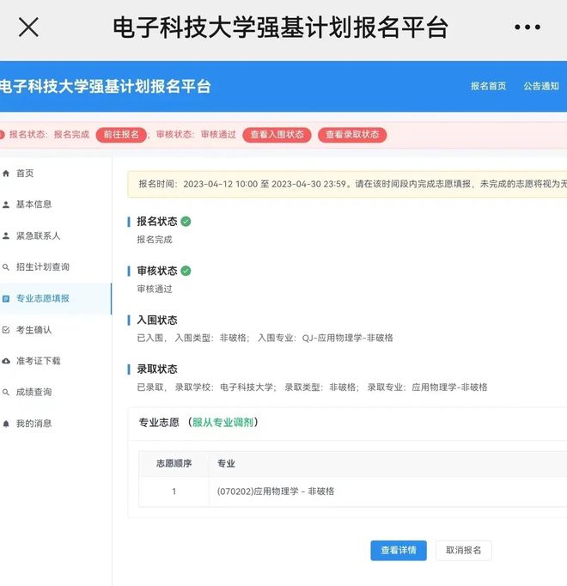Click the form icon beside 专业志愿填报
The image size is (567, 586).
[x=6, y=299]
